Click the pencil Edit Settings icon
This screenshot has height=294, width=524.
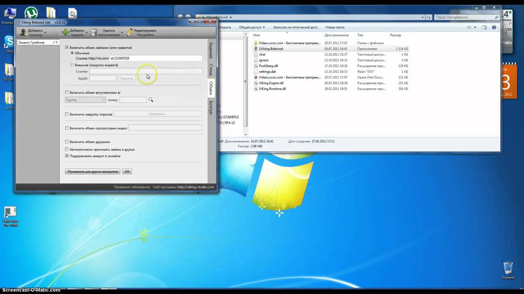point(130,32)
